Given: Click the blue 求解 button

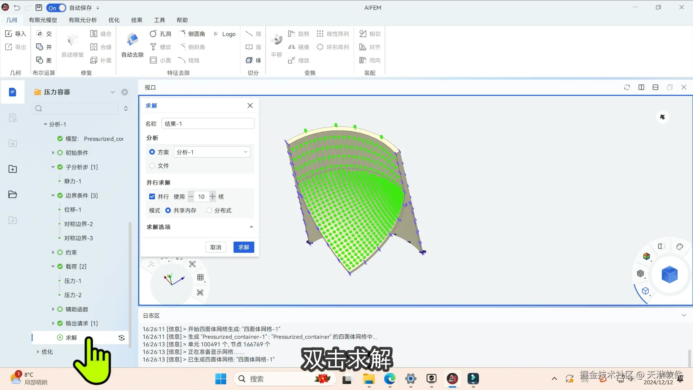Looking at the screenshot, I should point(244,247).
